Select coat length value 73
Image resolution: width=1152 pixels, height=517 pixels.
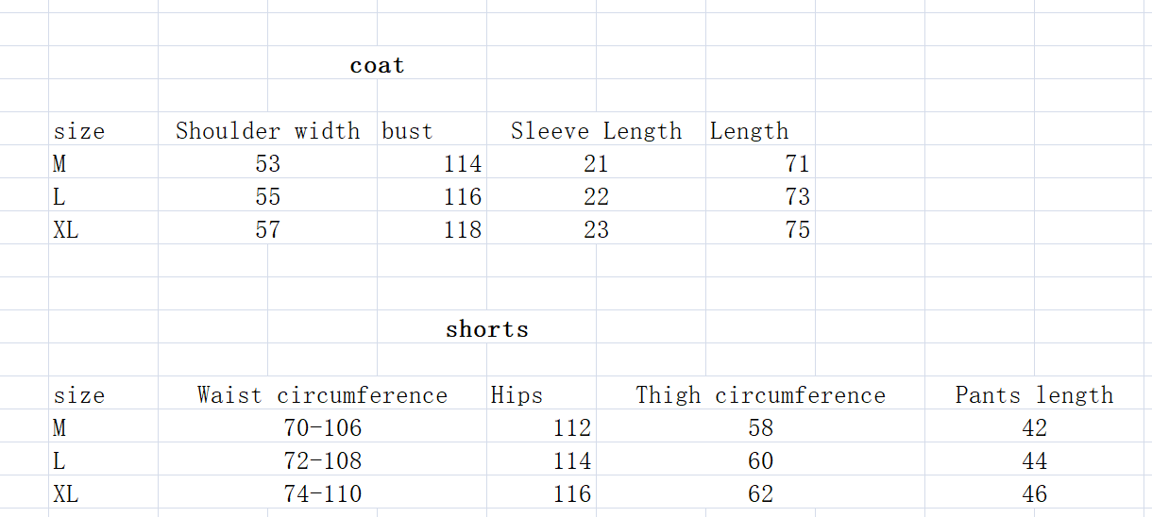(x=797, y=197)
